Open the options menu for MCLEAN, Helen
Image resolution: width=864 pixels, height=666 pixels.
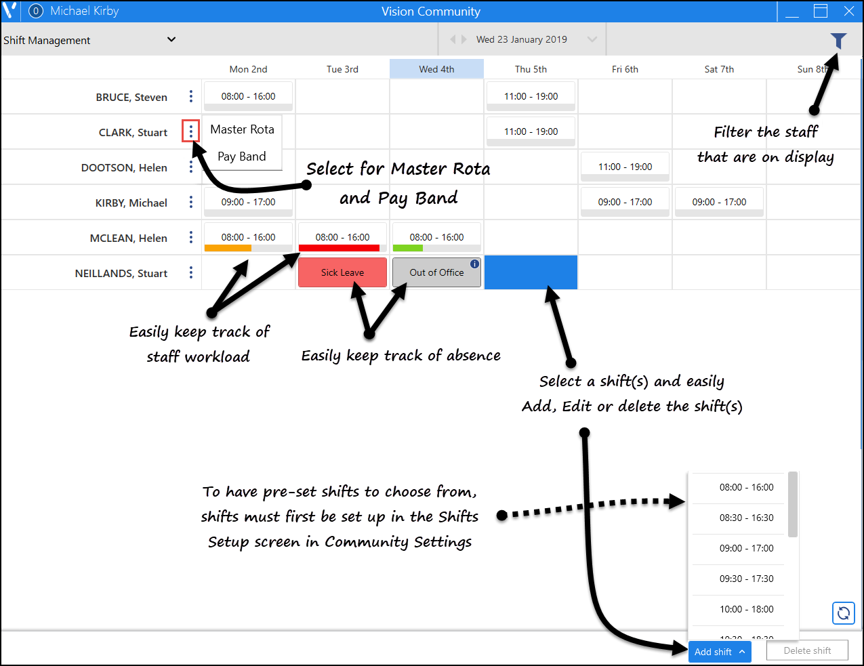(191, 237)
